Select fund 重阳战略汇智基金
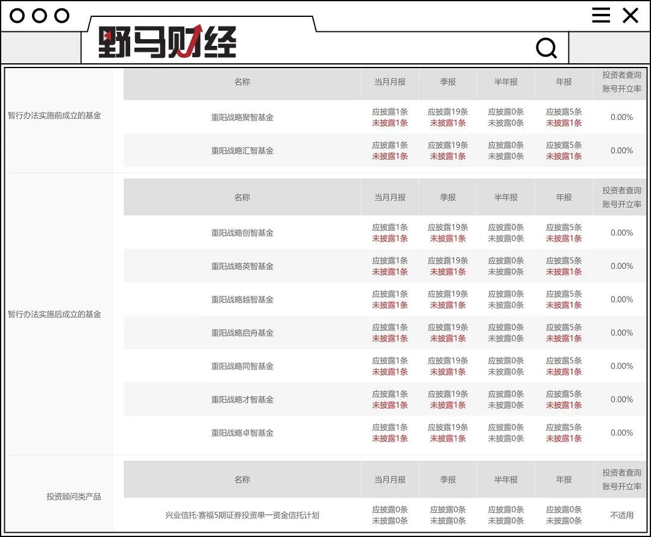 [x=242, y=151]
